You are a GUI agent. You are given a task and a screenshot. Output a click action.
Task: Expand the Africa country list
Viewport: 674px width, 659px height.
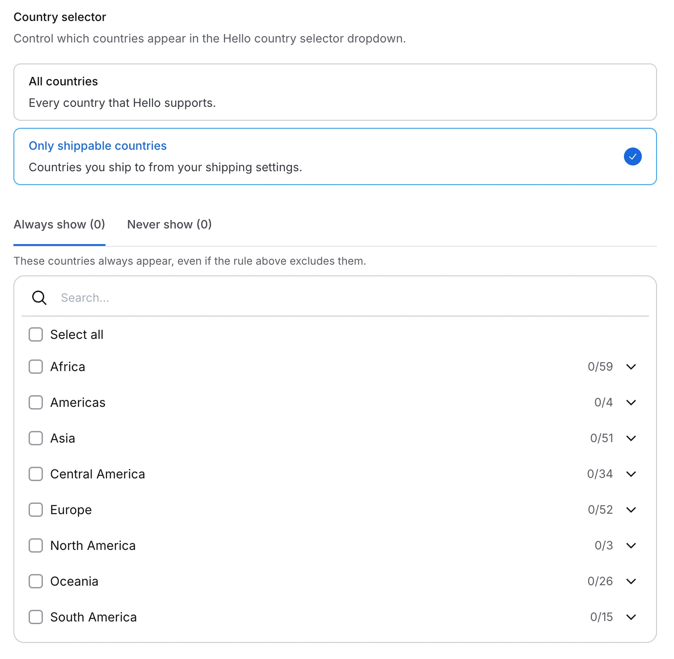click(631, 367)
